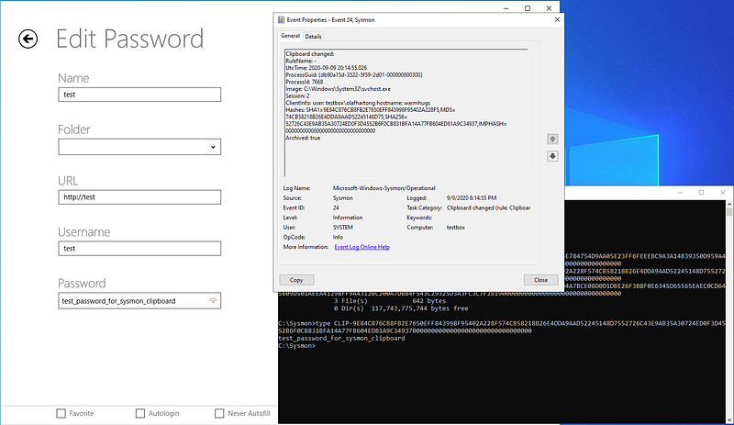
Task: Click the ProcessId 7668 line
Action: coord(305,82)
